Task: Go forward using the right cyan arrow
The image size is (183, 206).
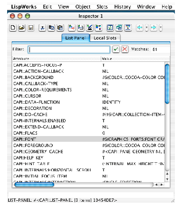Action: coord(154,28)
